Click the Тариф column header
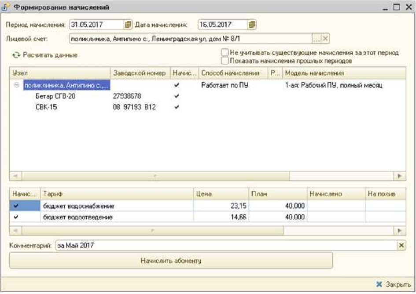Screen dimensions: 416x294 (117, 194)
